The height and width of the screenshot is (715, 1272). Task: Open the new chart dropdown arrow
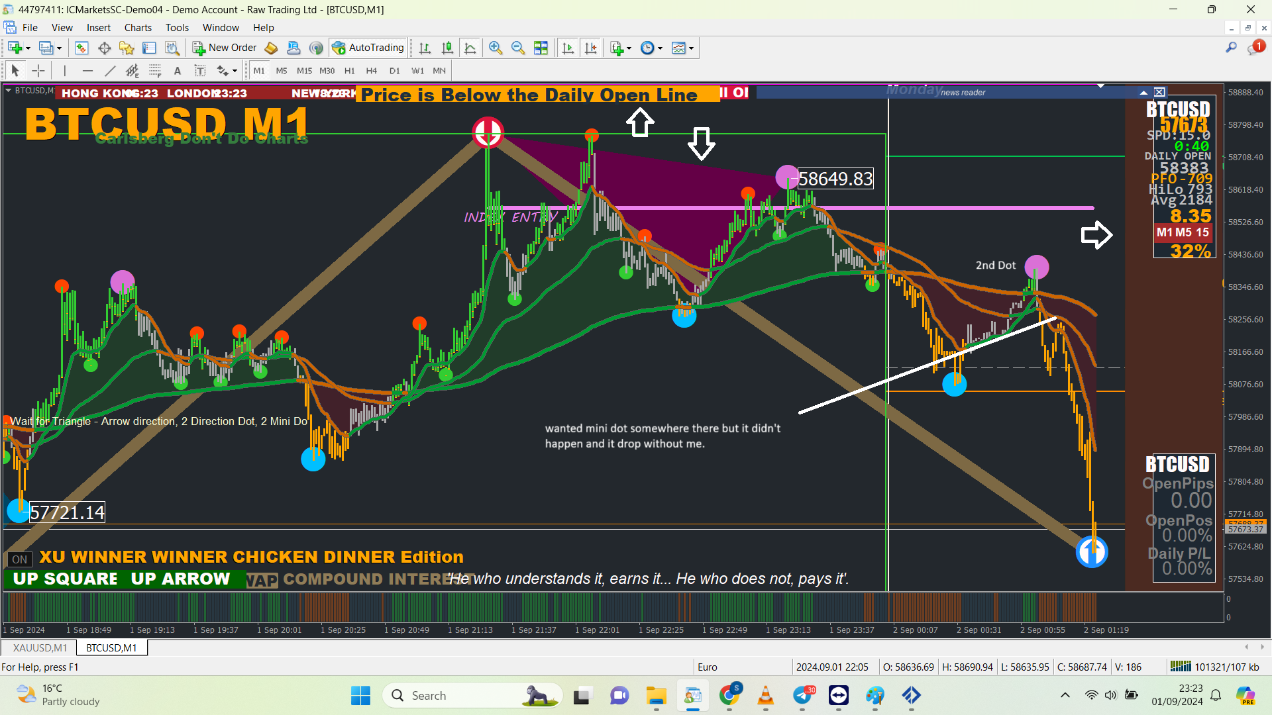[x=28, y=48]
